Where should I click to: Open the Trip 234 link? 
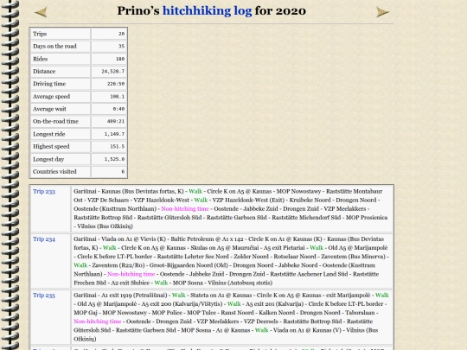44,239
